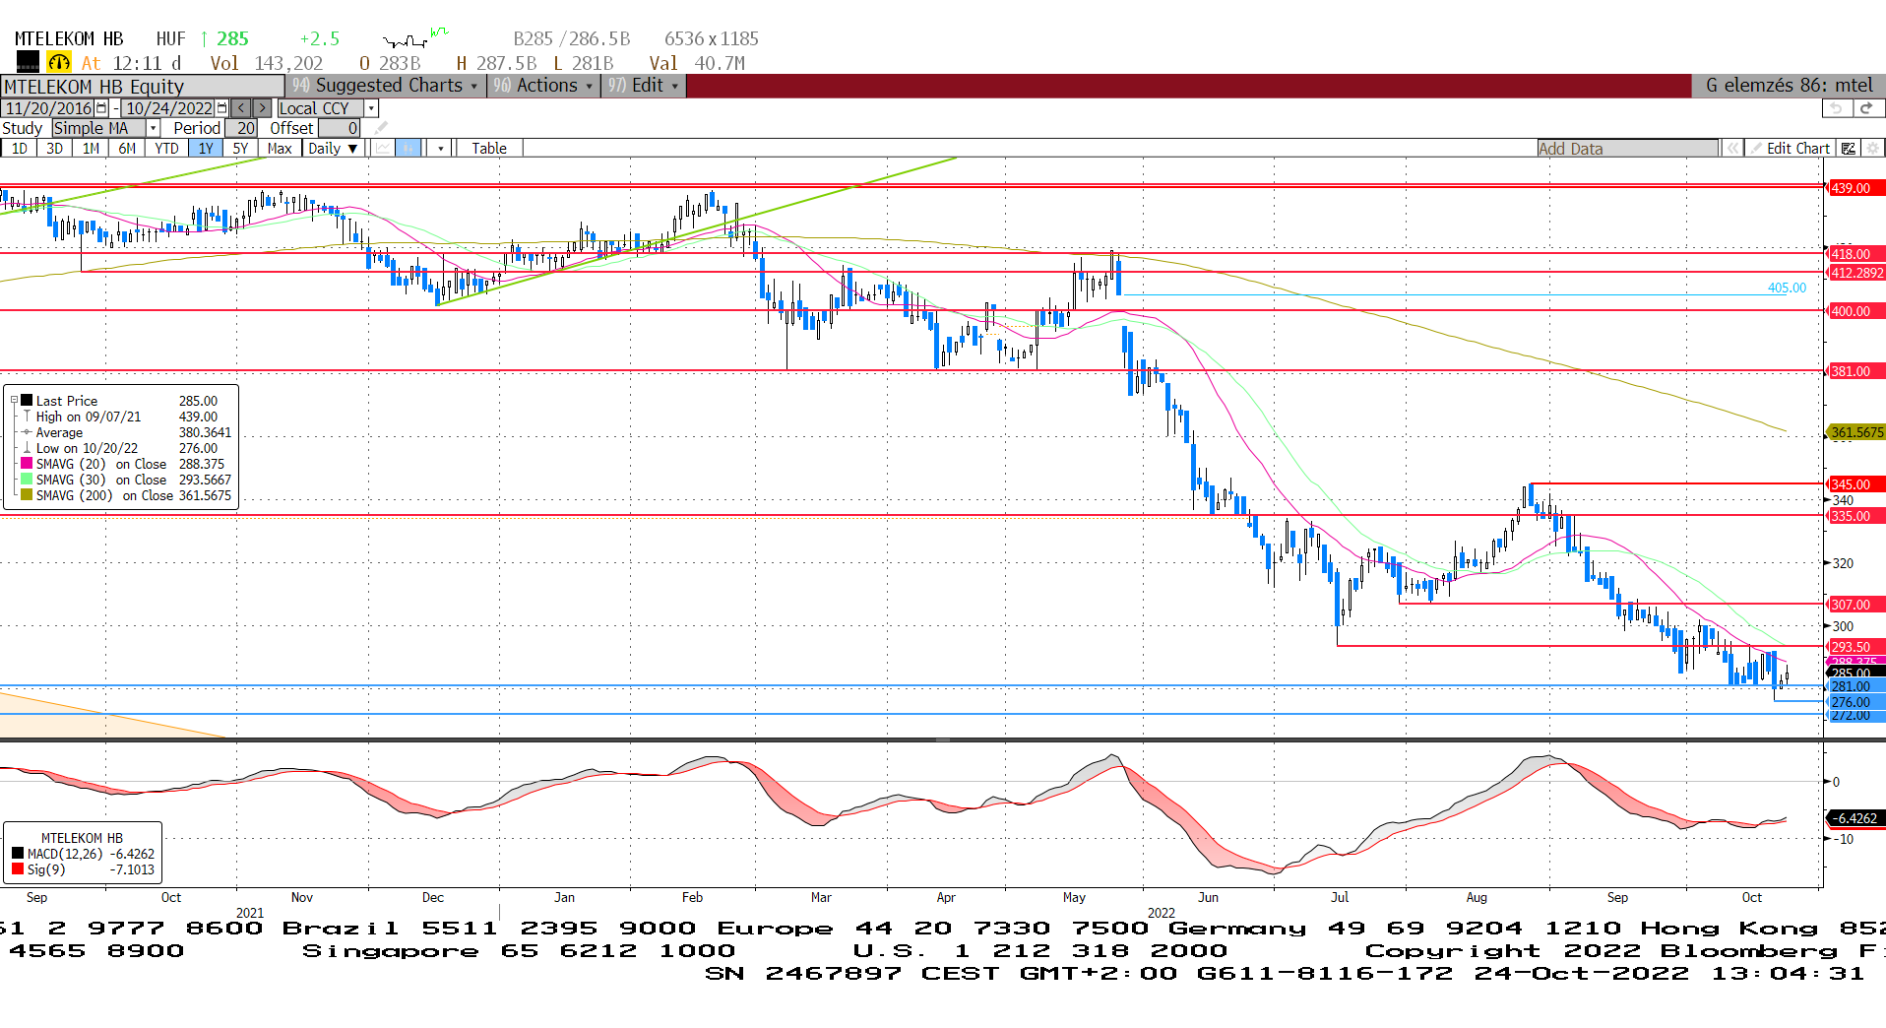
Task: Open the Daily periodicity dropdown
Action: 333,148
